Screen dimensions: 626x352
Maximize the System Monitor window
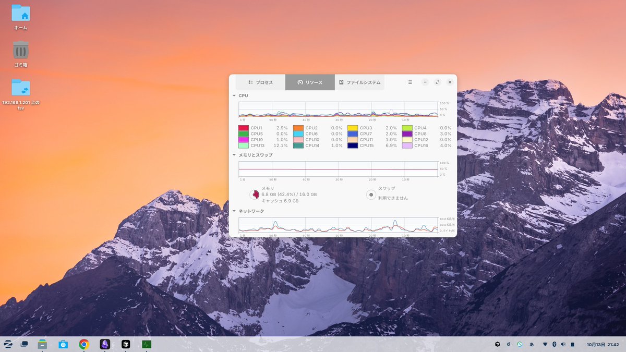tap(437, 82)
